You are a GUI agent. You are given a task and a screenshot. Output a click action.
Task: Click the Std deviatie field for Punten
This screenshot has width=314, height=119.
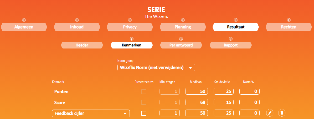click(x=224, y=91)
